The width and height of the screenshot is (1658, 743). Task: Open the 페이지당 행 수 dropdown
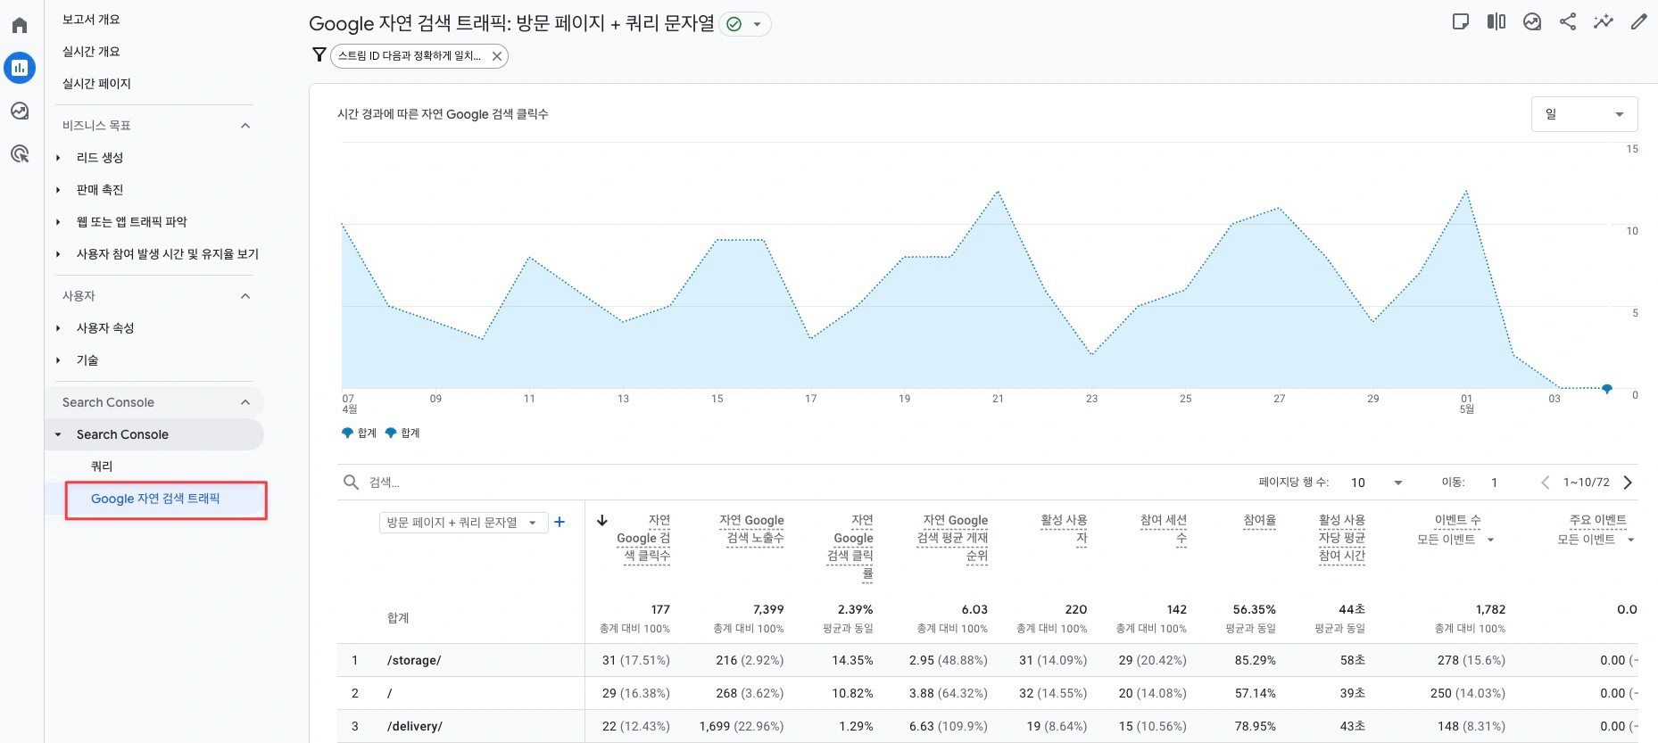coord(1376,483)
